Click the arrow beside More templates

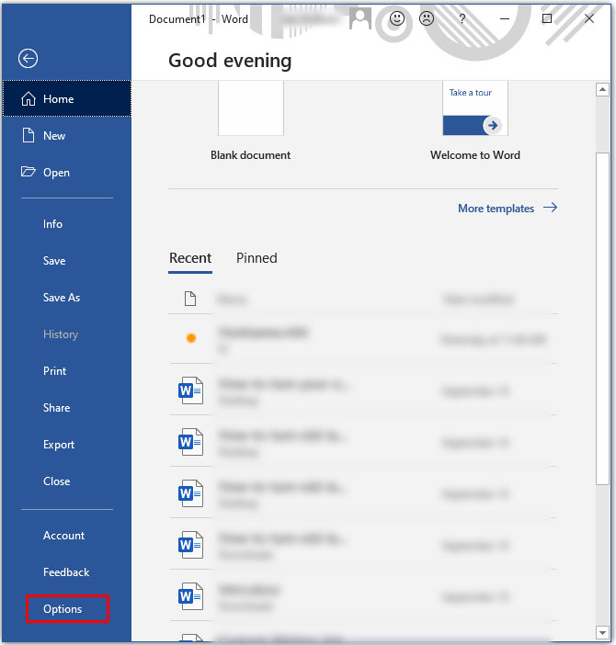pos(550,208)
